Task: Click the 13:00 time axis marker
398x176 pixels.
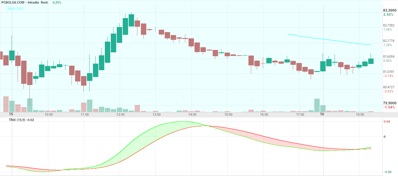Action: pyautogui.click(x=157, y=114)
